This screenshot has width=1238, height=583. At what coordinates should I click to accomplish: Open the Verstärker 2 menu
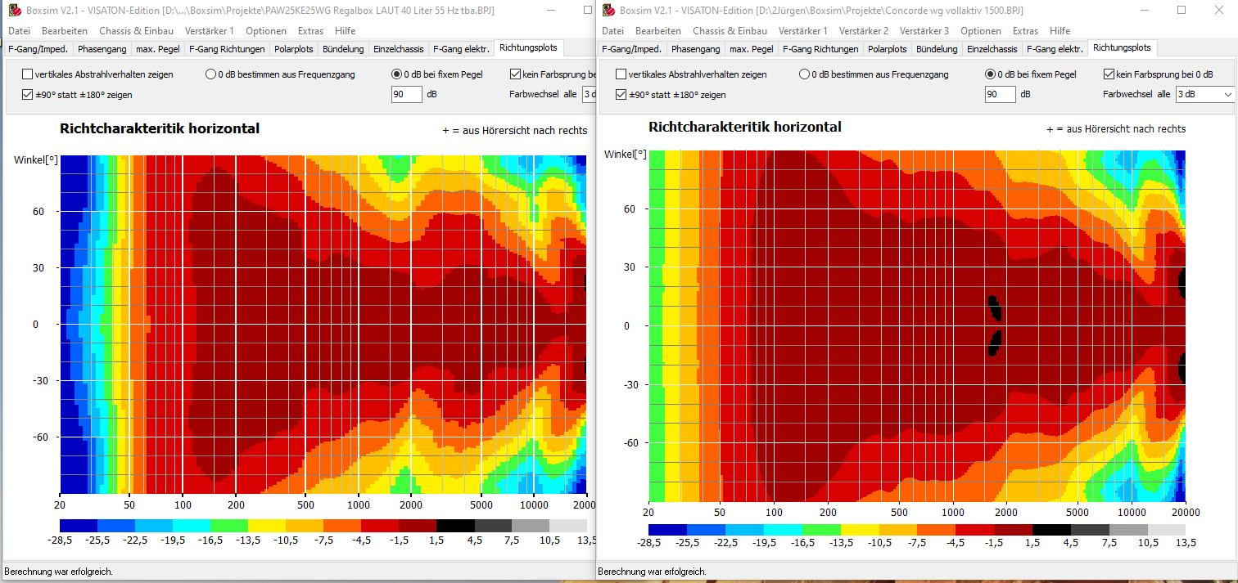pyautogui.click(x=864, y=31)
